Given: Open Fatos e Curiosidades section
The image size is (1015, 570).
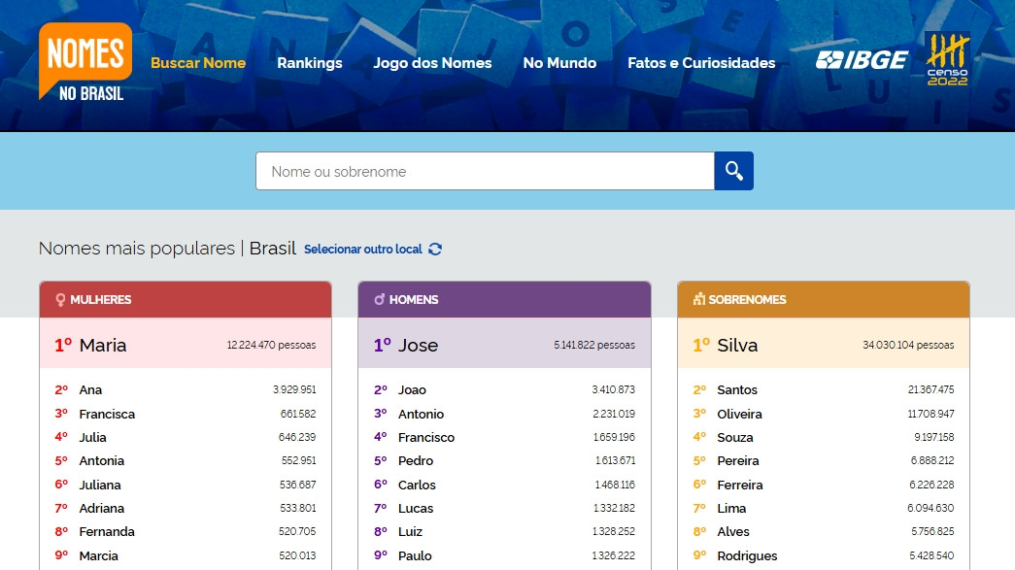Looking at the screenshot, I should click(701, 63).
